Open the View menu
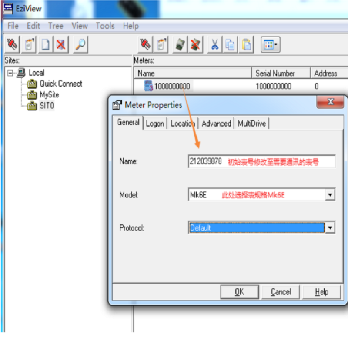 pos(80,26)
